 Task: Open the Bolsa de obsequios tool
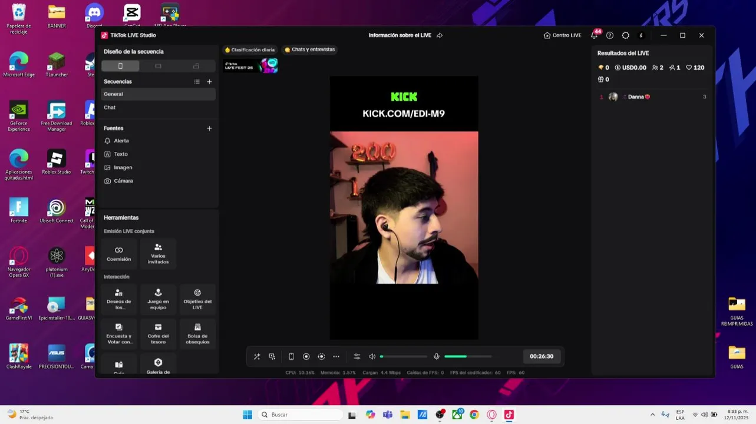(197, 334)
